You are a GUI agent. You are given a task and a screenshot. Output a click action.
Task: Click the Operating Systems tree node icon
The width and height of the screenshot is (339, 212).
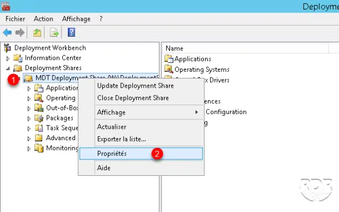click(x=39, y=98)
